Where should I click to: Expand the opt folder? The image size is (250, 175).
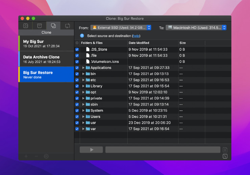83,92
